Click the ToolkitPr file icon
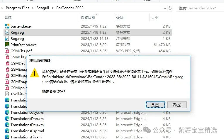Image resolution: width=224 pixels, height=139 pixels. pos(7,94)
